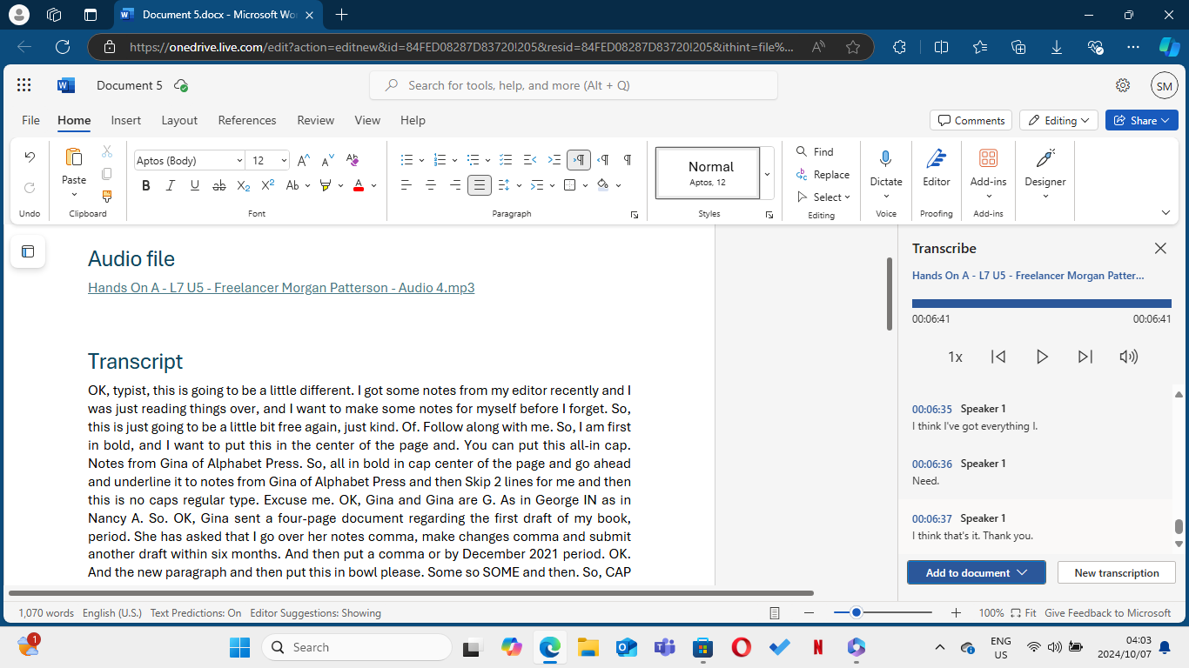The width and height of the screenshot is (1189, 668).
Task: Open the font size dropdown
Action: [284, 160]
